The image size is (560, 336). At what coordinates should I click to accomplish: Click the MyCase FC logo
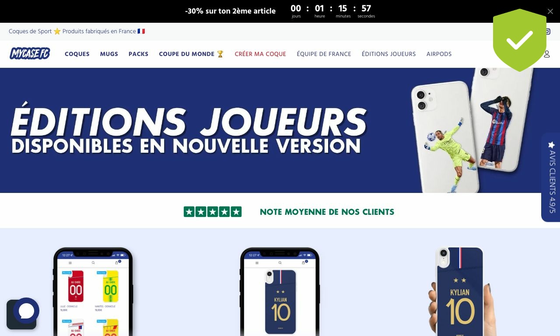pyautogui.click(x=30, y=54)
